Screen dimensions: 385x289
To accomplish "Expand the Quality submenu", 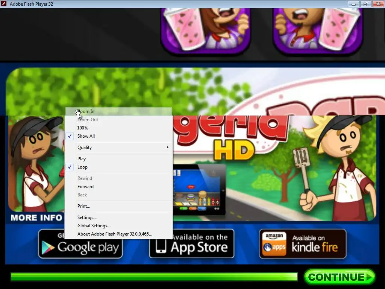I will [x=118, y=148].
